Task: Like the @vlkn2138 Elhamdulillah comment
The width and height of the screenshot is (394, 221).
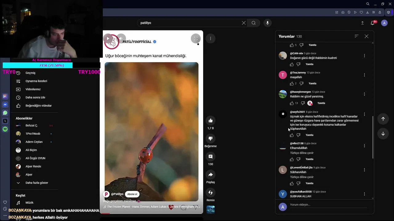Action: coord(292,159)
